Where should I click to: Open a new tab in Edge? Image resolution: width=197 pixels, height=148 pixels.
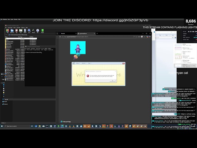pyautogui.click(x=97, y=34)
